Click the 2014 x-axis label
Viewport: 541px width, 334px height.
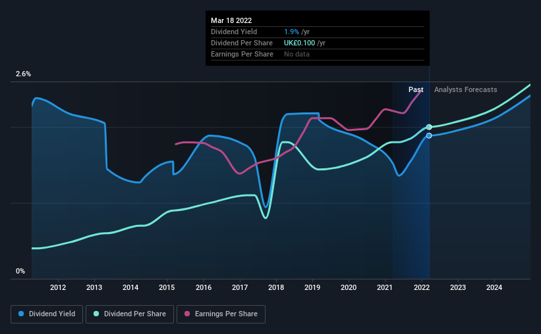pyautogui.click(x=130, y=287)
